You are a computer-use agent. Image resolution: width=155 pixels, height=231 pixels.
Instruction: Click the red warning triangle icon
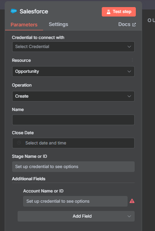click(132, 201)
